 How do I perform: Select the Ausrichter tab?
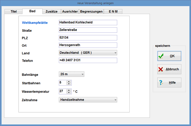70,12
